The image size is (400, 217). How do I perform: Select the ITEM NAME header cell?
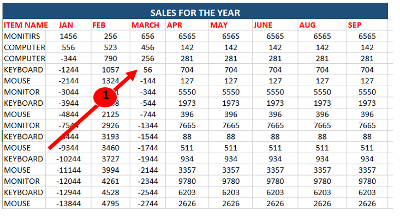pyautogui.click(x=24, y=25)
